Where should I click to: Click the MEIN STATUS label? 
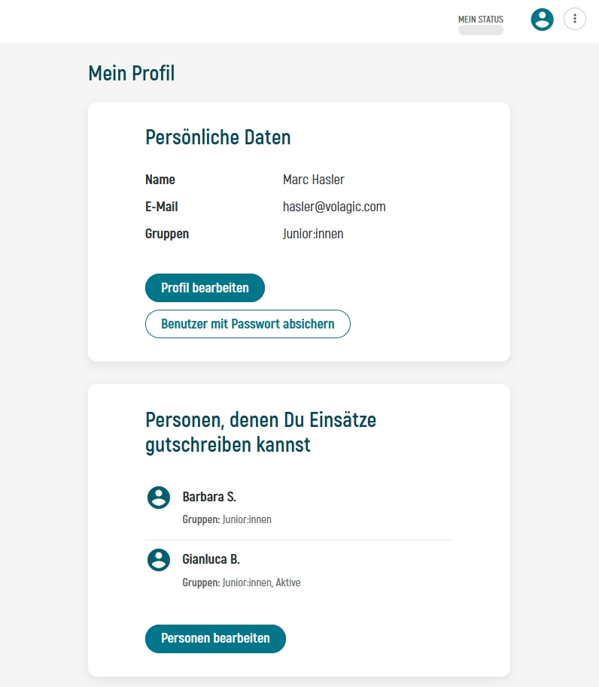[x=481, y=19]
